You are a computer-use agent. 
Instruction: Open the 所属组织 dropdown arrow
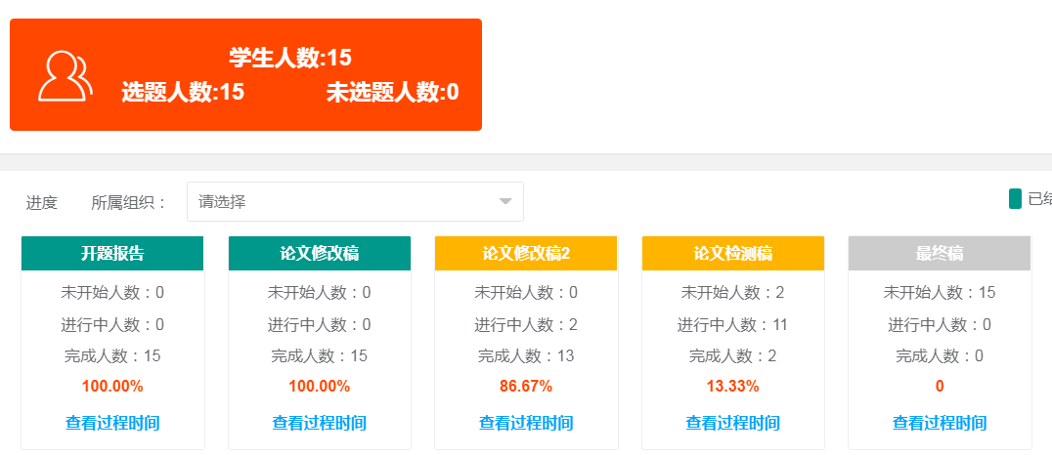(504, 202)
